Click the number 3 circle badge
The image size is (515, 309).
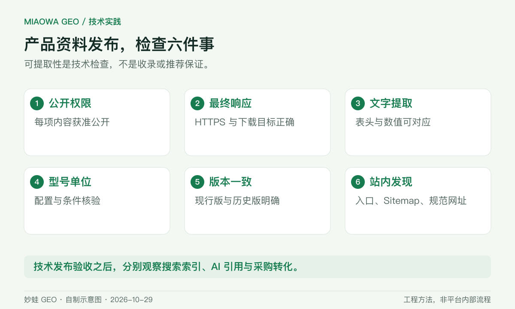pos(358,103)
